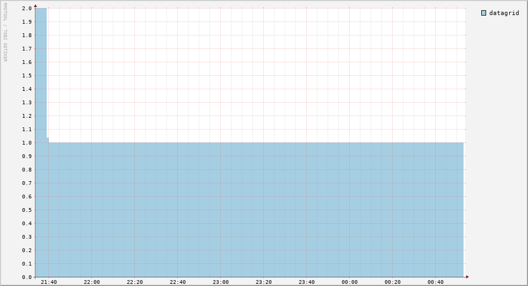This screenshot has height=286, width=528.
Task: Click the 22:00 time axis label
Action: (92, 282)
